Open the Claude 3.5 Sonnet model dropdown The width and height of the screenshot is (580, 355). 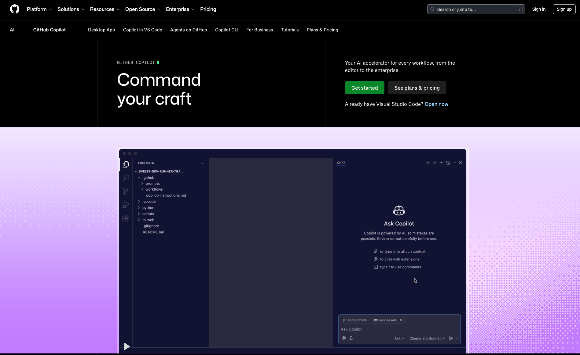pyautogui.click(x=427, y=338)
